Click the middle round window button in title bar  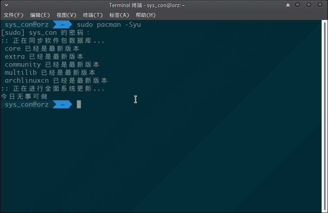point(309,5)
